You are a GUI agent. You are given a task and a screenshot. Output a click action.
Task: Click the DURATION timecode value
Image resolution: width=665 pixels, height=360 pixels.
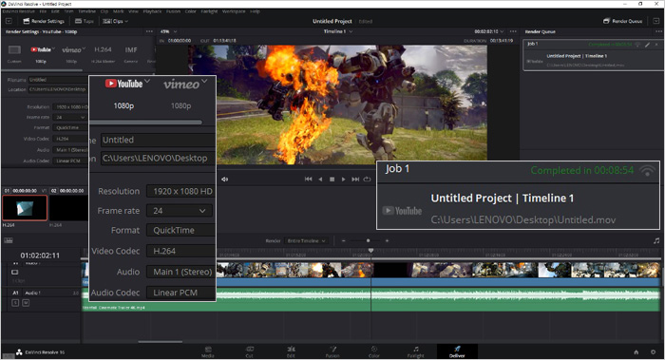click(x=502, y=41)
